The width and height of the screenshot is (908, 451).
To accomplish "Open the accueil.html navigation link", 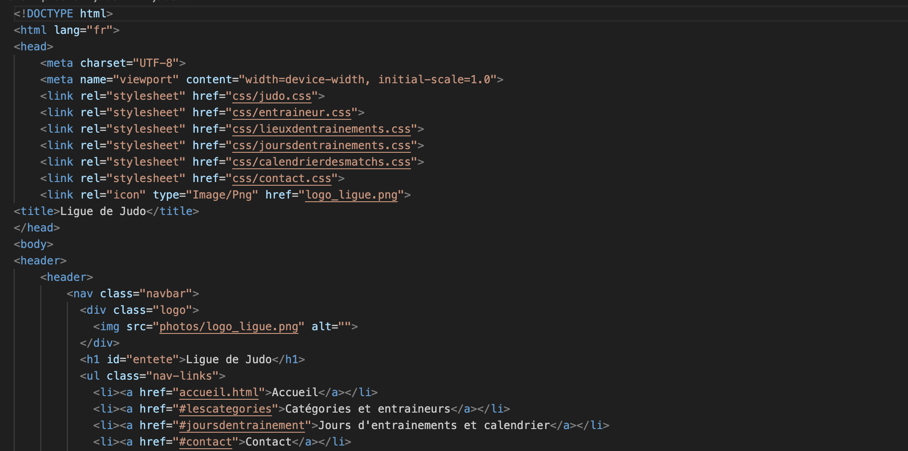I will (x=218, y=392).
